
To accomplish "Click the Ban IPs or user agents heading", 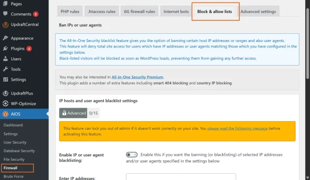I will point(80,25).
